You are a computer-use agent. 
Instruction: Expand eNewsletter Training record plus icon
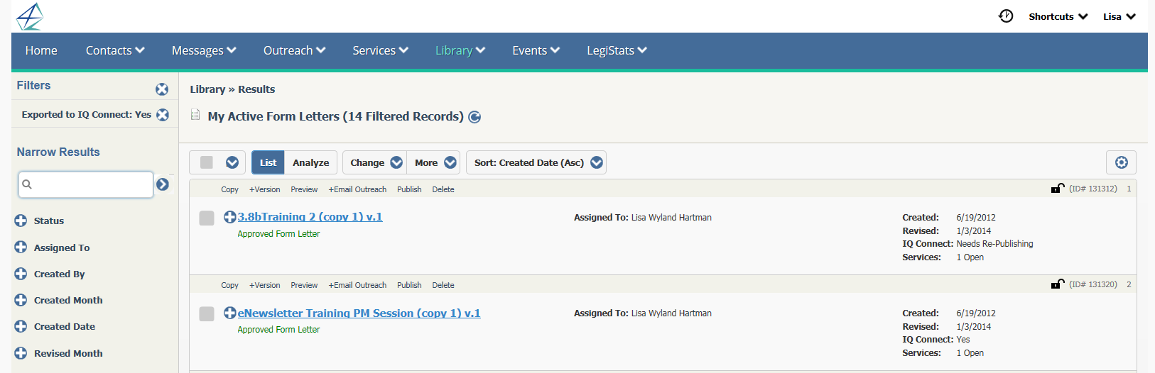229,313
